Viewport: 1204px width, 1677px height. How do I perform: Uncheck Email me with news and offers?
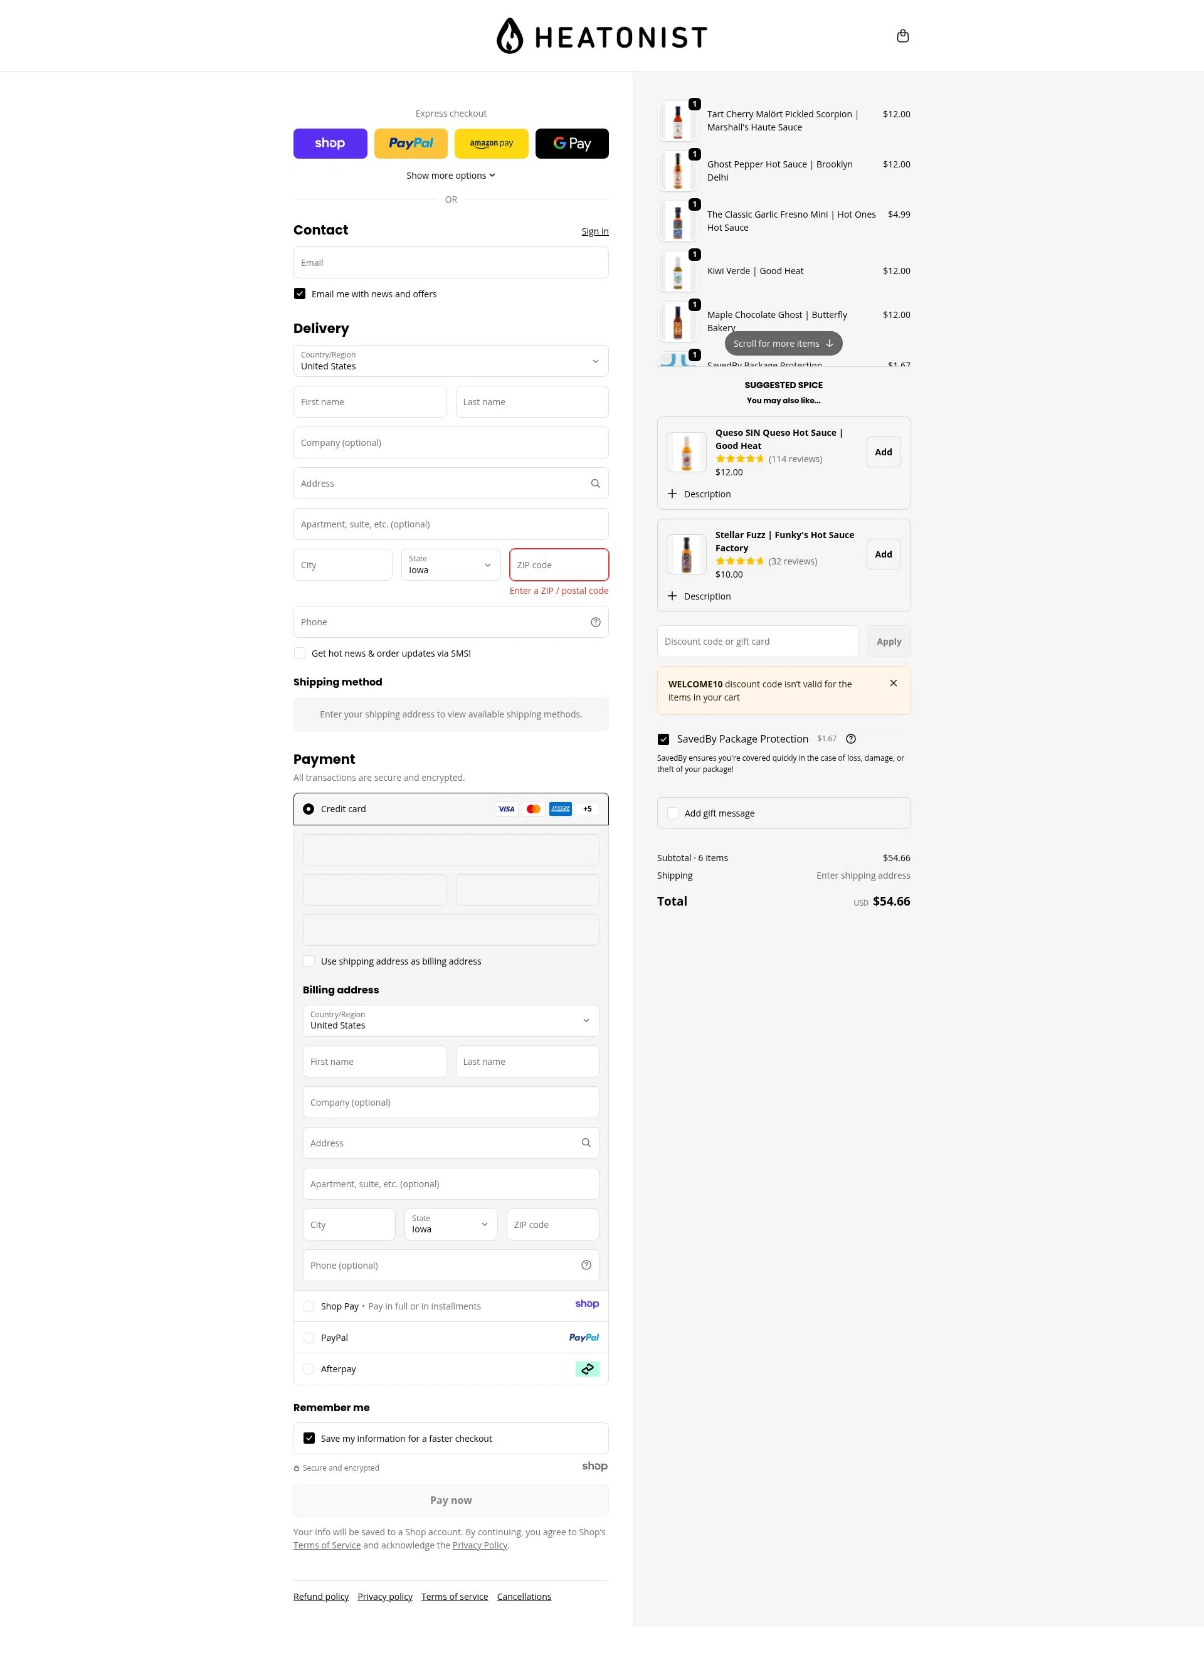point(300,294)
